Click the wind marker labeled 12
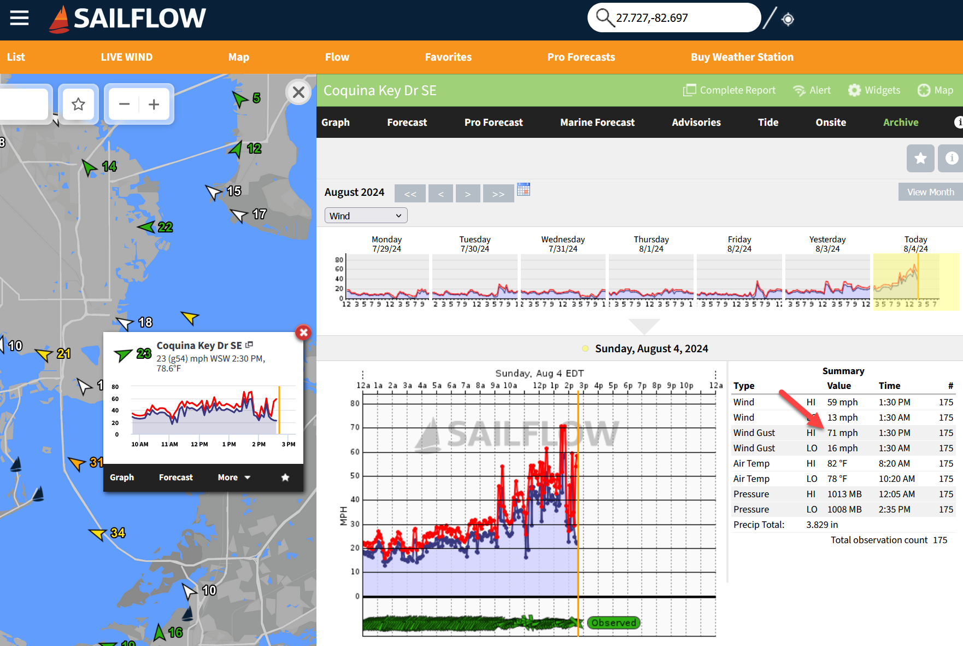 pos(245,149)
